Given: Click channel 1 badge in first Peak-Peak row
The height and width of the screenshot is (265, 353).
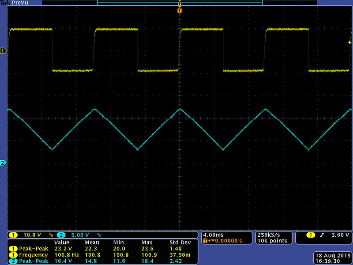Looking at the screenshot, I should click(13, 249).
